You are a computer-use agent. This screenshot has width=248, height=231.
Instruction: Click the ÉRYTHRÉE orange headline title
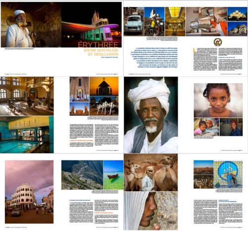98,45
